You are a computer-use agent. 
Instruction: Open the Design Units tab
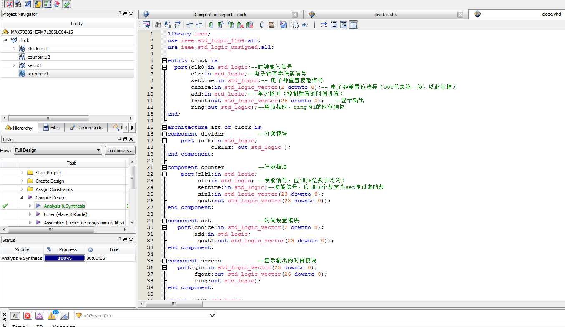pyautogui.click(x=86, y=128)
